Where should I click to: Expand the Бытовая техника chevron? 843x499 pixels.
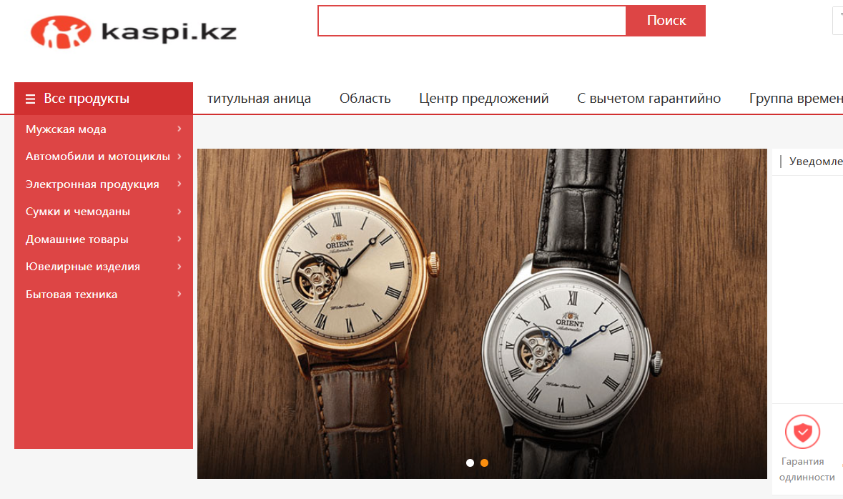[179, 294]
